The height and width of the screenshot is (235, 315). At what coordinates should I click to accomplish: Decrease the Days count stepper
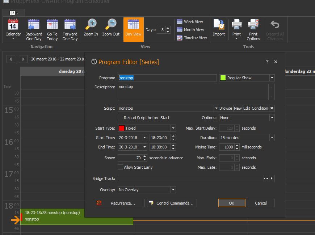(168, 32)
